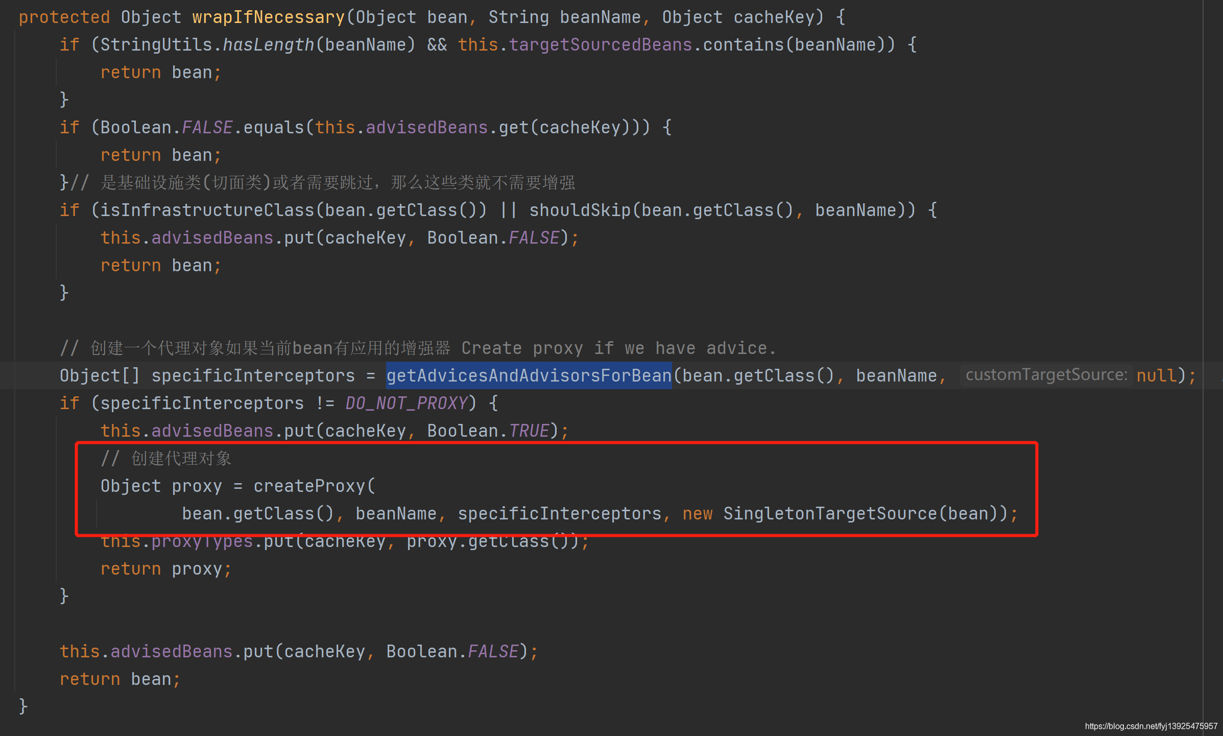Image resolution: width=1223 pixels, height=736 pixels.
Task: Click the proxyTypes field reference
Action: [202, 541]
